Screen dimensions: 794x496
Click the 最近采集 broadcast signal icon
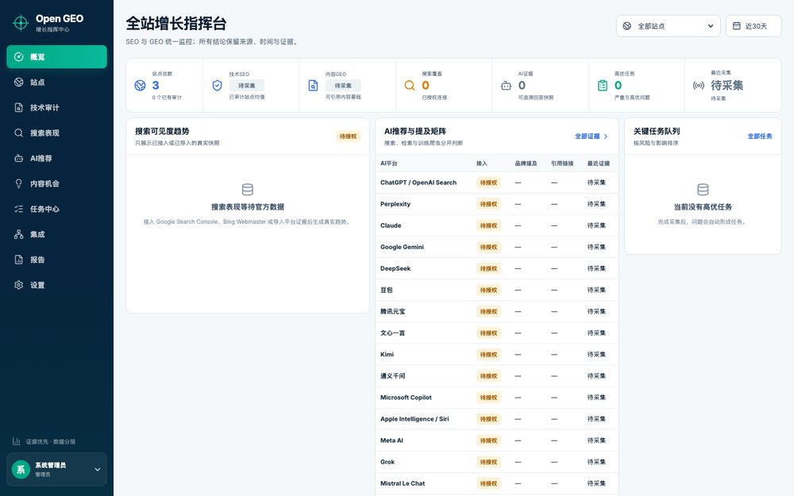tap(698, 85)
